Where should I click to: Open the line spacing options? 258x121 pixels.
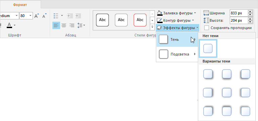click(x=81, y=25)
